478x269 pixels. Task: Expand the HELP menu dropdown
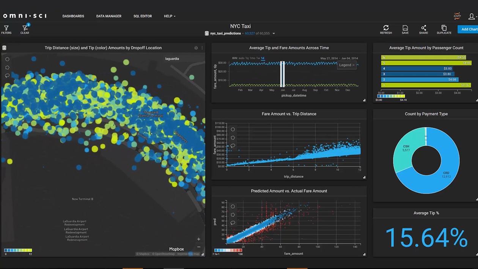click(x=170, y=16)
